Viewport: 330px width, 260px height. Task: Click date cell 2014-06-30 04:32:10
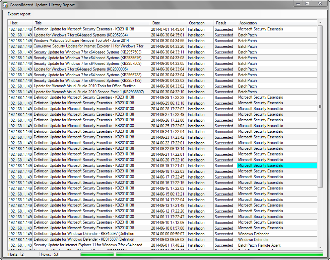click(168, 92)
